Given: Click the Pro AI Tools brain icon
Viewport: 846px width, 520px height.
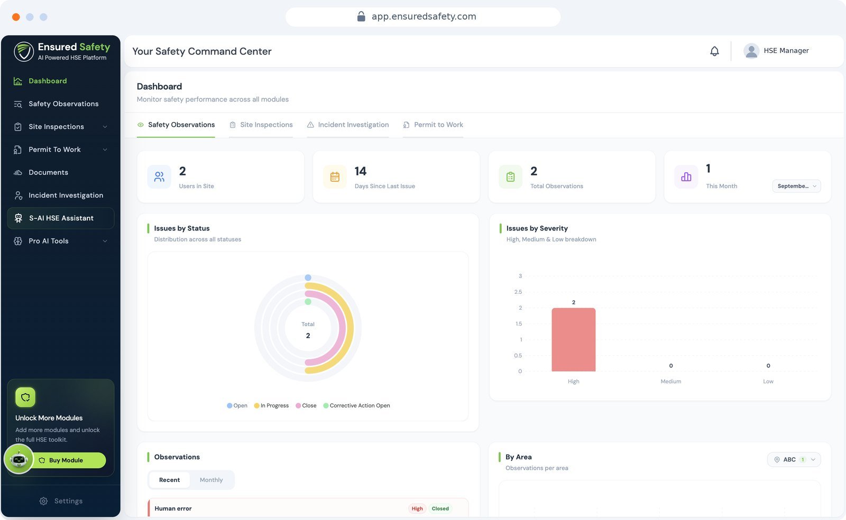Looking at the screenshot, I should pyautogui.click(x=18, y=241).
